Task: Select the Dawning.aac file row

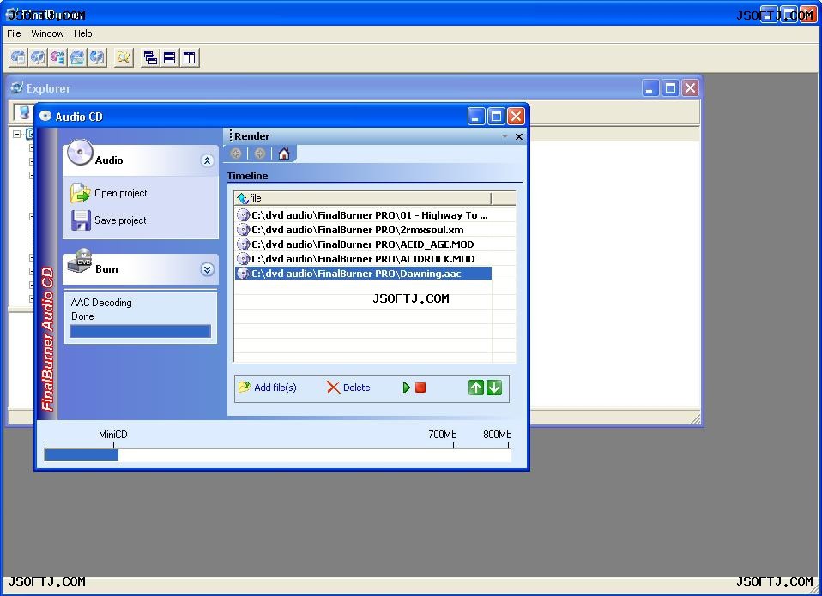Action: (x=363, y=274)
